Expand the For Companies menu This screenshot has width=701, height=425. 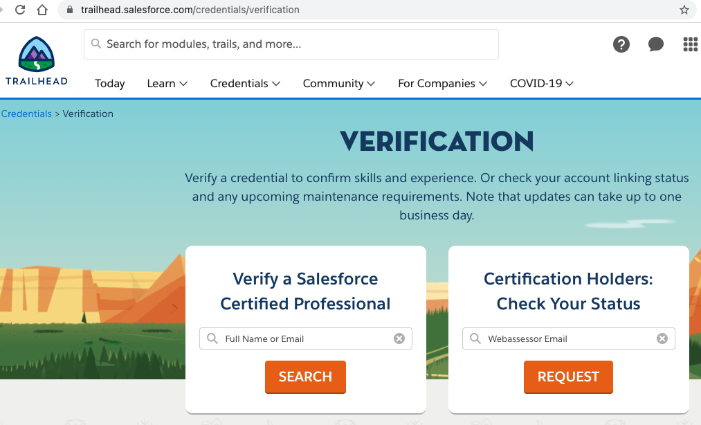point(442,84)
